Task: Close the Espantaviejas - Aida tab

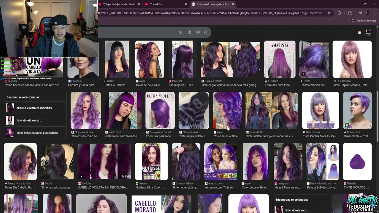Action: click(x=139, y=4)
